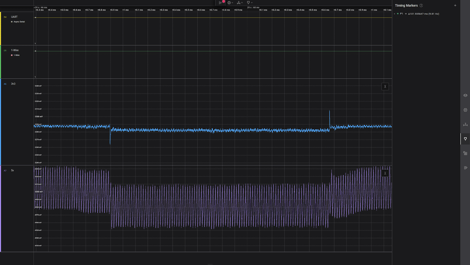Select the Timing Markers sidebar tab
The width and height of the screenshot is (470, 265).
pyautogui.click(x=465, y=139)
